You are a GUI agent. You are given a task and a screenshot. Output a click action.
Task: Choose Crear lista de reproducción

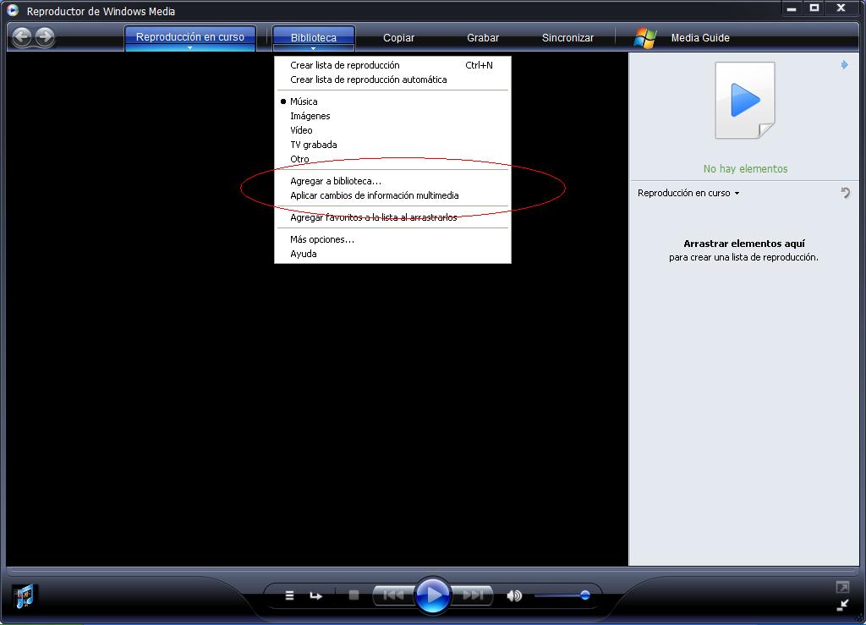pos(392,65)
